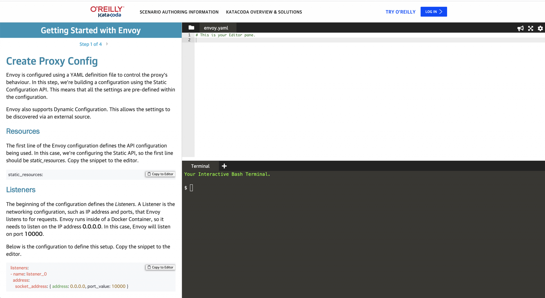
Task: Click the terminal prompt cursor
Action: pos(191,188)
